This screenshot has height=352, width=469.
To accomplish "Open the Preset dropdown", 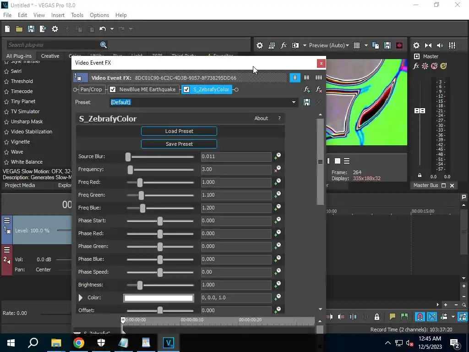I will coord(294,102).
